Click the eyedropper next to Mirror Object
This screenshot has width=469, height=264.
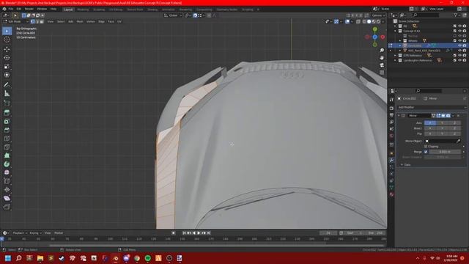(458, 141)
